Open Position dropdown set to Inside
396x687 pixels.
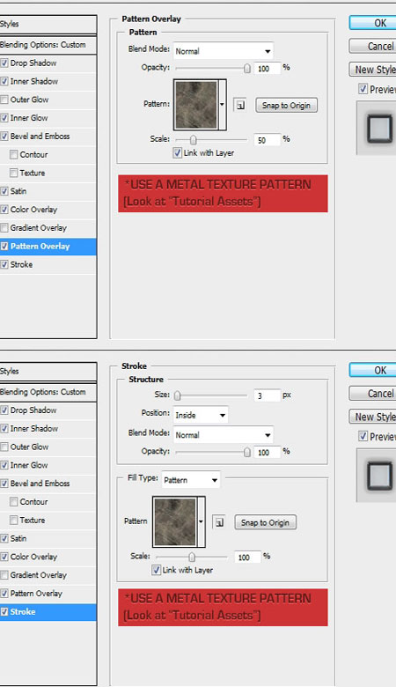[201, 415]
